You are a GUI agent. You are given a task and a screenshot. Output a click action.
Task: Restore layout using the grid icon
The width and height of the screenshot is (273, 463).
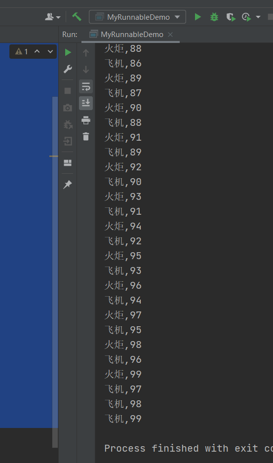click(x=68, y=163)
